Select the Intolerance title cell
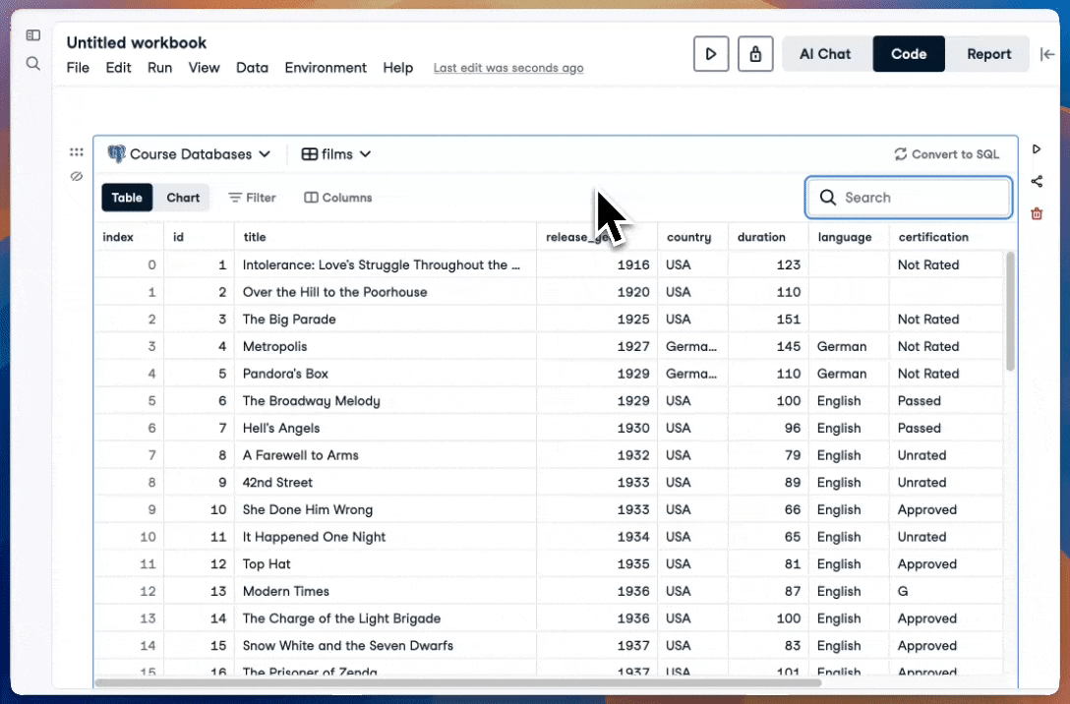The image size is (1070, 704). tap(385, 264)
